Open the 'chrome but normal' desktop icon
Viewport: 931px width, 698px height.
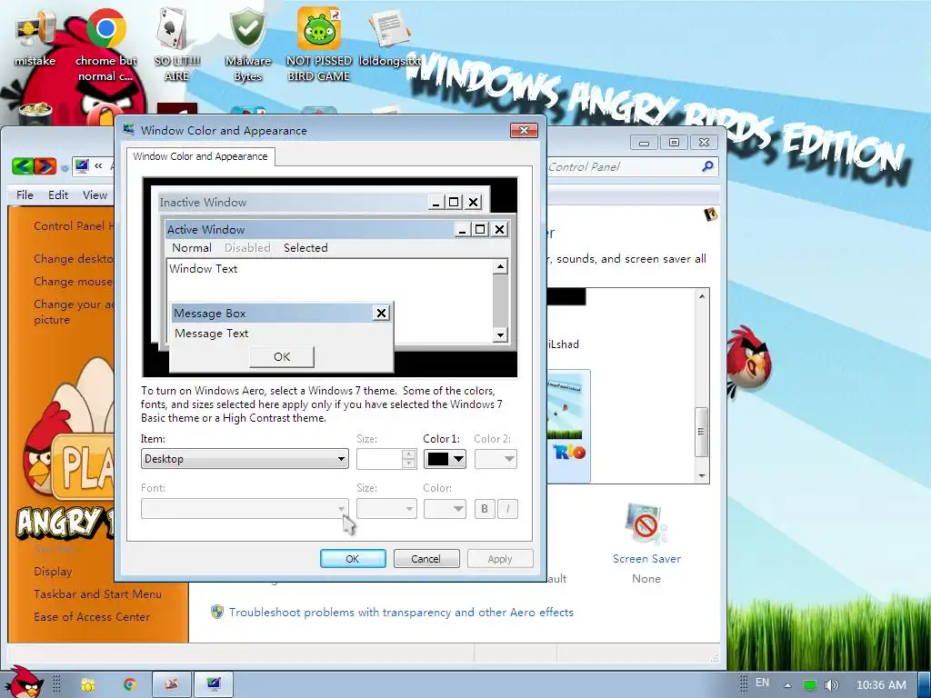tap(105, 45)
